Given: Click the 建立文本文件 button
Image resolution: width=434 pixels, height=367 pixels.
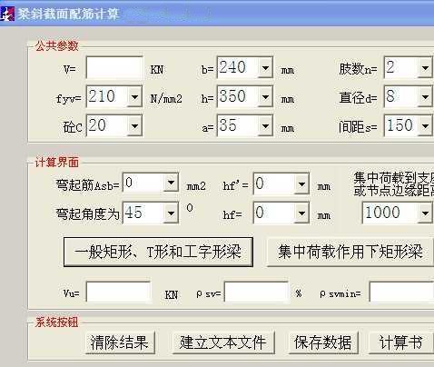Looking at the screenshot, I should pos(223,342).
